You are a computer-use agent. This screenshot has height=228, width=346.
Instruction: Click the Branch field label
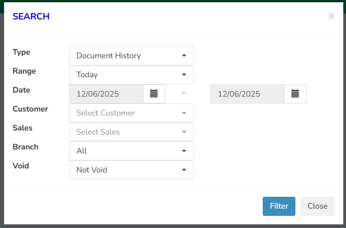pos(25,147)
